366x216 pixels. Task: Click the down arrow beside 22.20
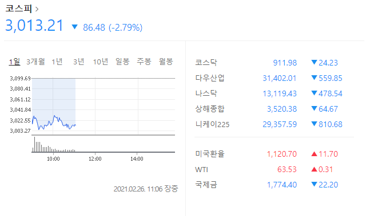(x=314, y=184)
